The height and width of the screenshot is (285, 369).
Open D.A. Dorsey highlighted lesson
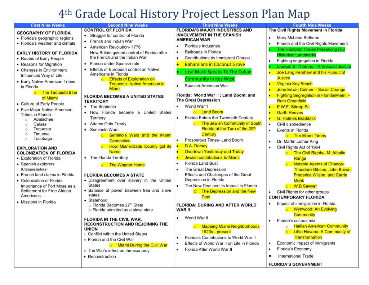point(196,146)
